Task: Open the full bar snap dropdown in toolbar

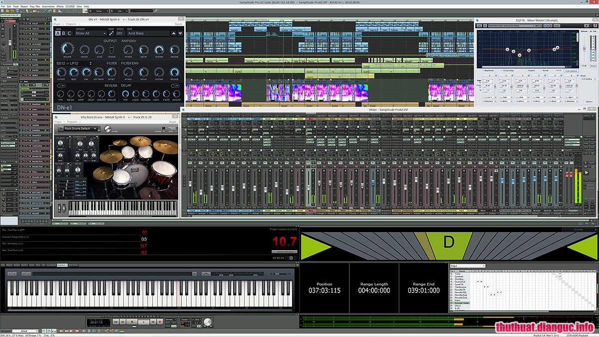Action: pos(98,11)
